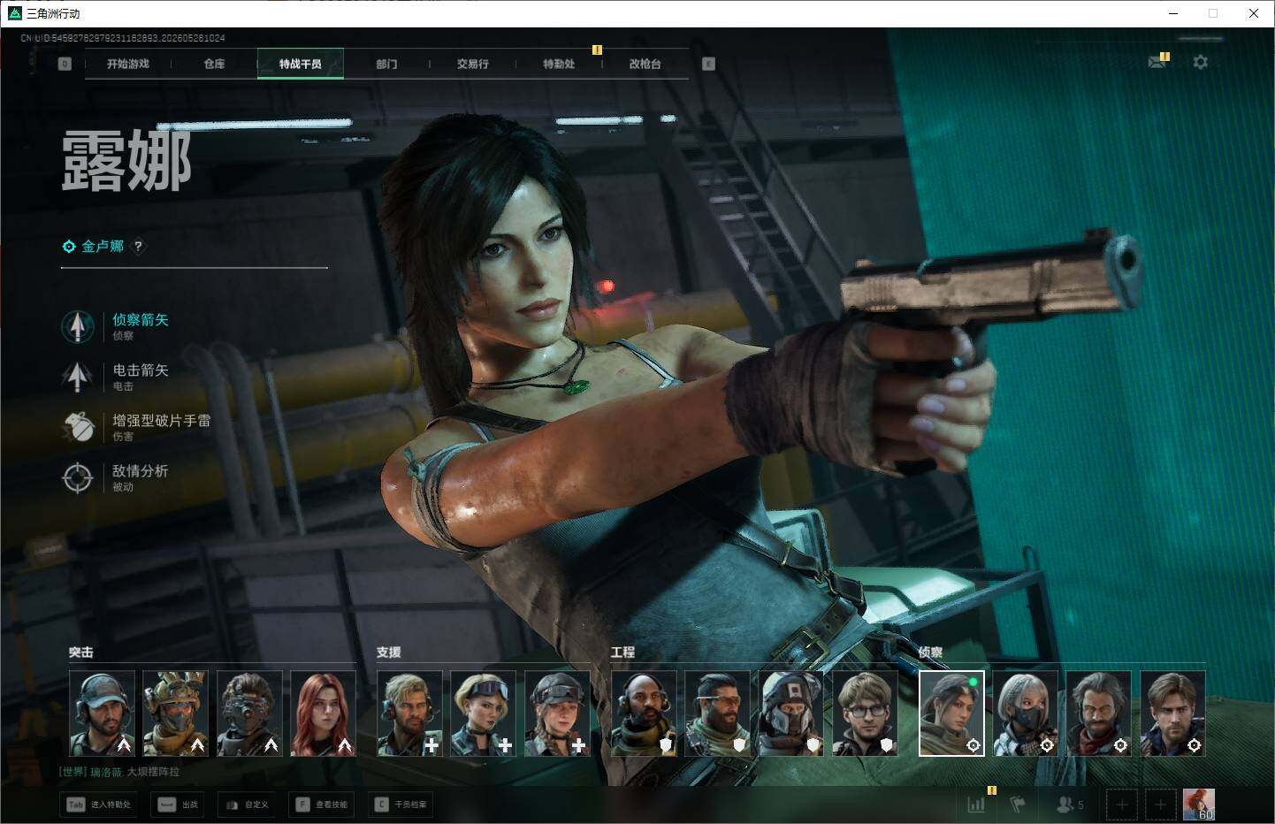Viewport: 1275px width, 824px height.
Task: Select the 工程 operator with orange glasses
Action: [x=717, y=713]
